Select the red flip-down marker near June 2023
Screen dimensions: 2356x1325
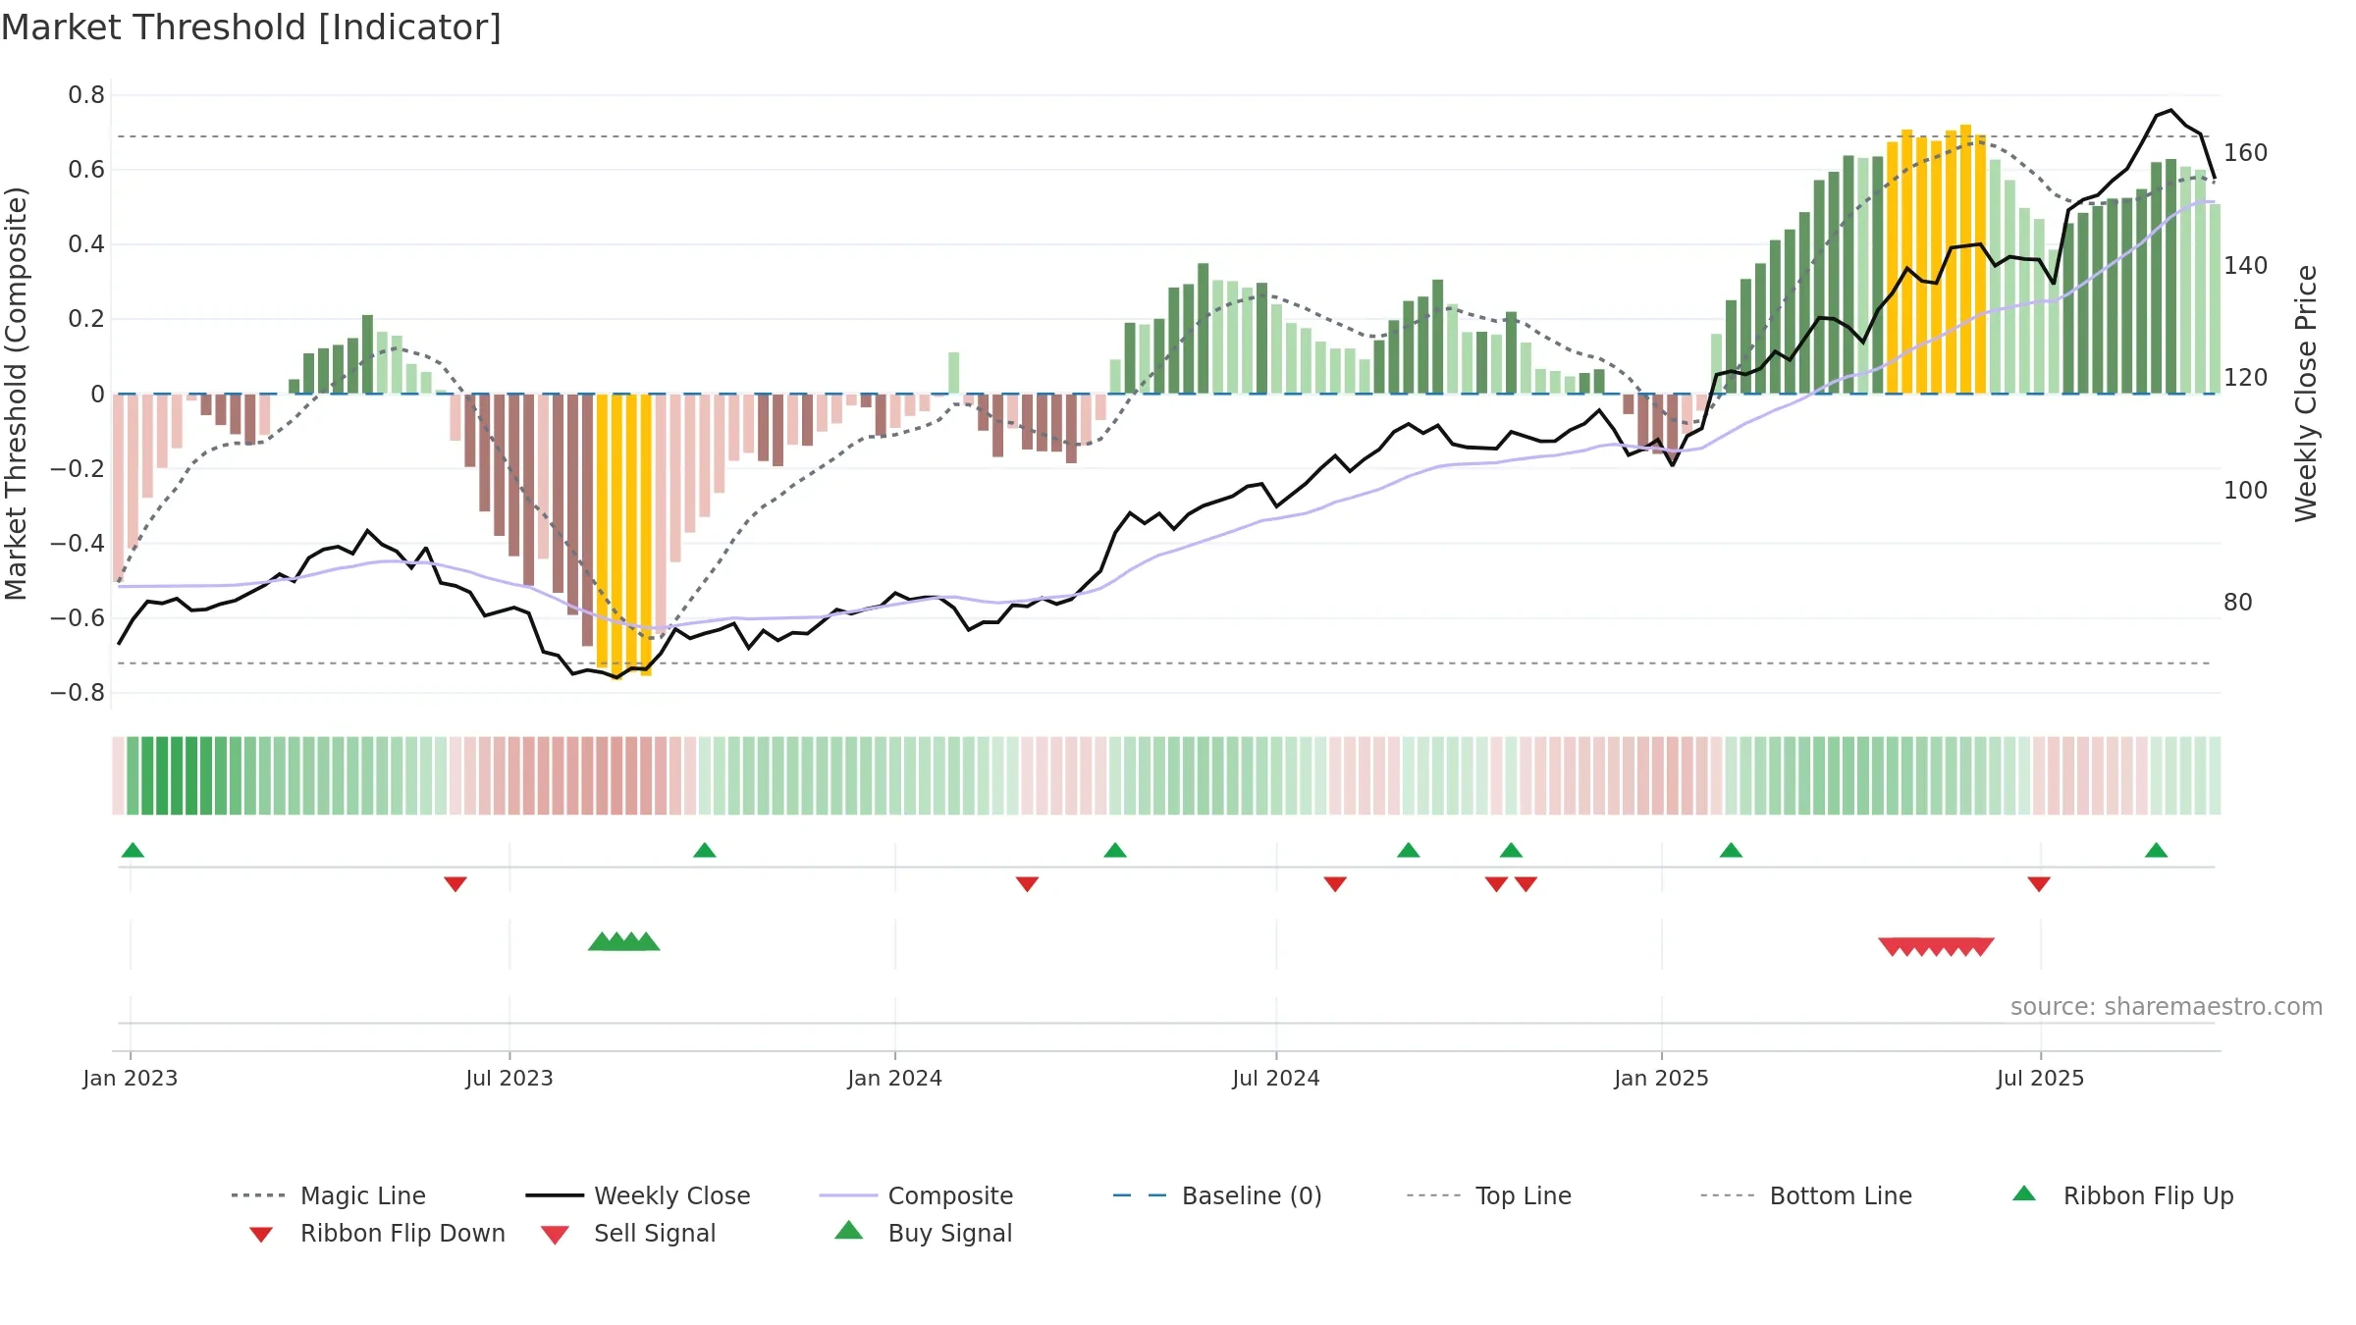pos(455,884)
